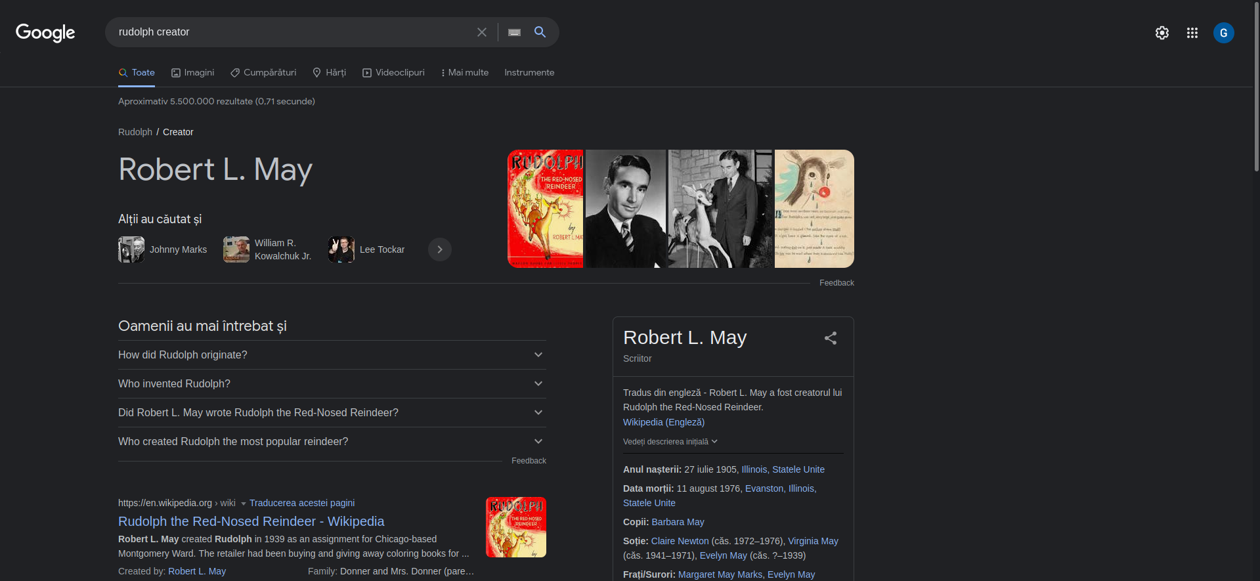Expand "Vedeți descrierea inițială" description
This screenshot has width=1260, height=581.
670,442
